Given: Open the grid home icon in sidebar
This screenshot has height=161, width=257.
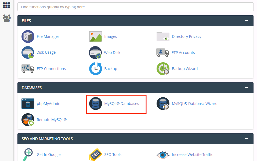Looking at the screenshot, I should click(6, 5).
